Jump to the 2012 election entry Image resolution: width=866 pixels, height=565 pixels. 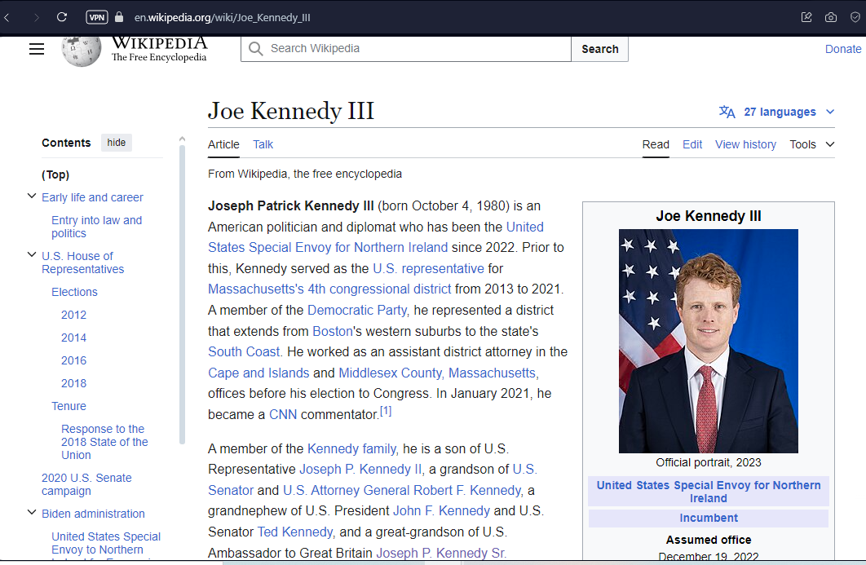click(x=73, y=315)
